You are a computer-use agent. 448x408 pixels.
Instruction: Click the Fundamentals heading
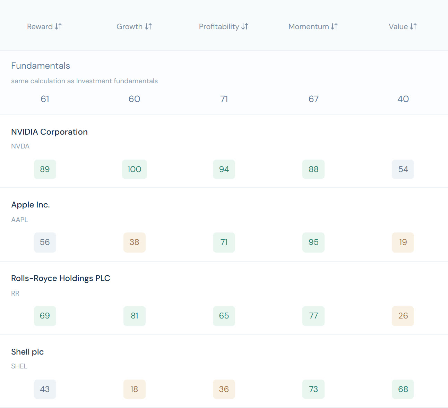[41, 66]
